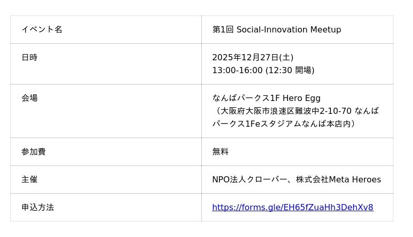Select the date 2025年12月27日(土)
This screenshot has height=237, width=413.
click(x=252, y=57)
